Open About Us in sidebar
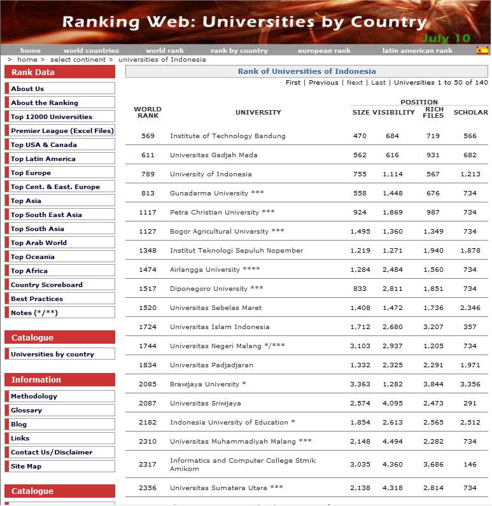 60,88
